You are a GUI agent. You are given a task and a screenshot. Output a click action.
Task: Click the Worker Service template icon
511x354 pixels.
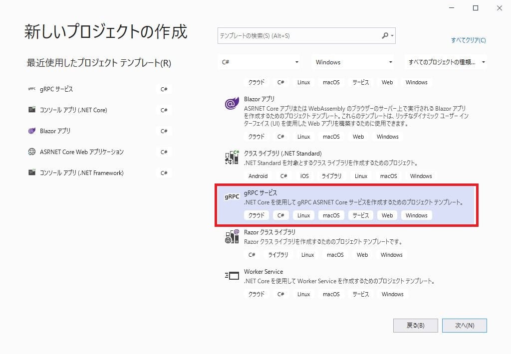(x=232, y=276)
